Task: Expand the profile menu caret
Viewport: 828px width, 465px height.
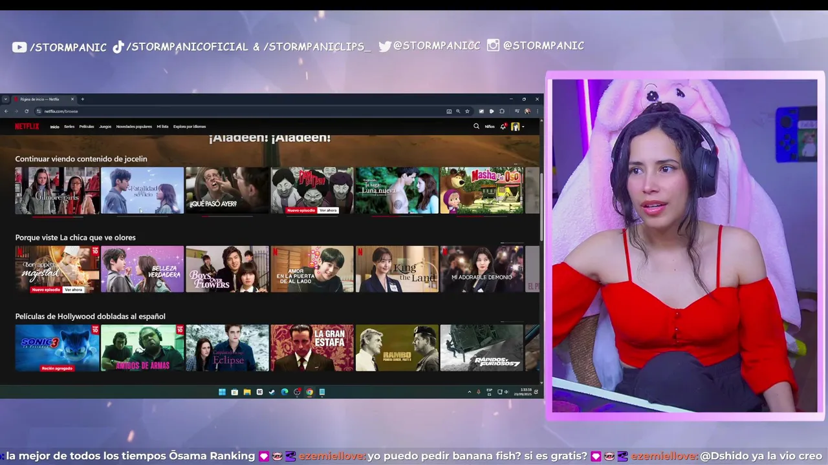Action: pyautogui.click(x=523, y=127)
